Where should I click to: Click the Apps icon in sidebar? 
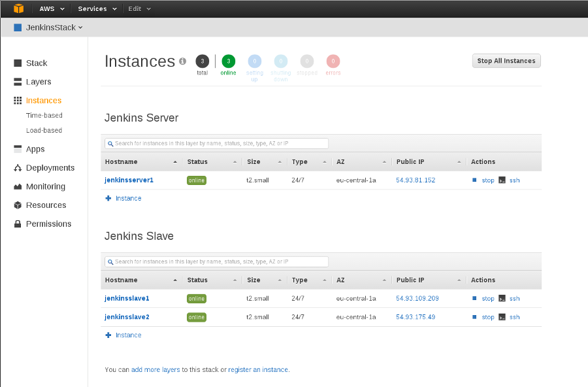coord(18,149)
